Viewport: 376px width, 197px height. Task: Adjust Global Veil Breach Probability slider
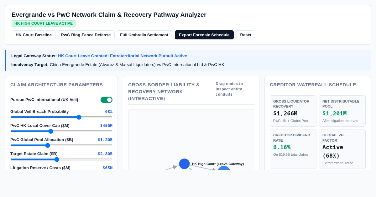61,117
